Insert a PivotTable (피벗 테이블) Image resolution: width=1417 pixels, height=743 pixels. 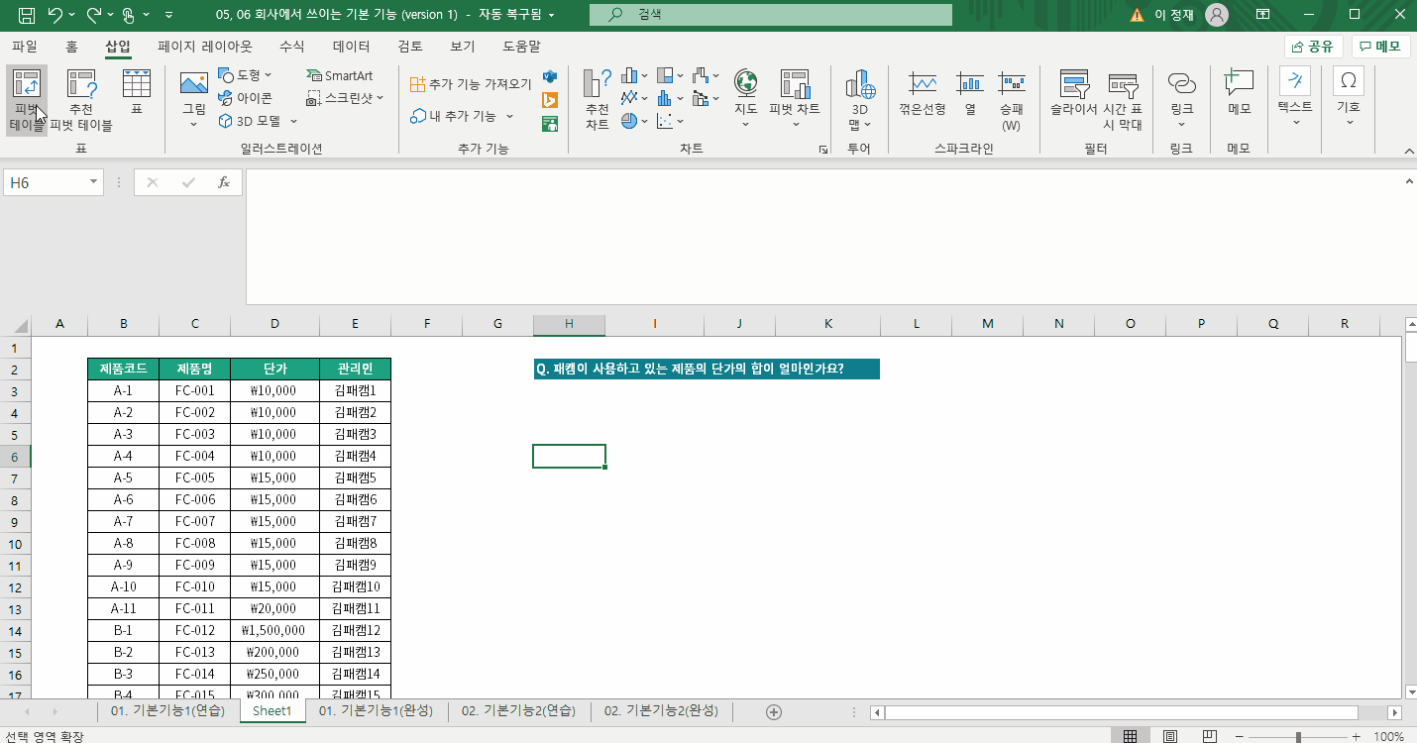coord(27,100)
